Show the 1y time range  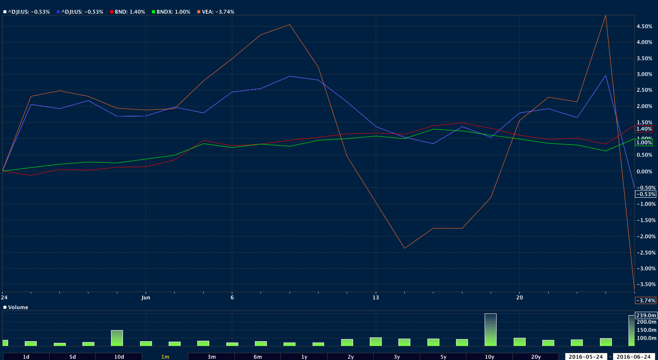(304, 357)
